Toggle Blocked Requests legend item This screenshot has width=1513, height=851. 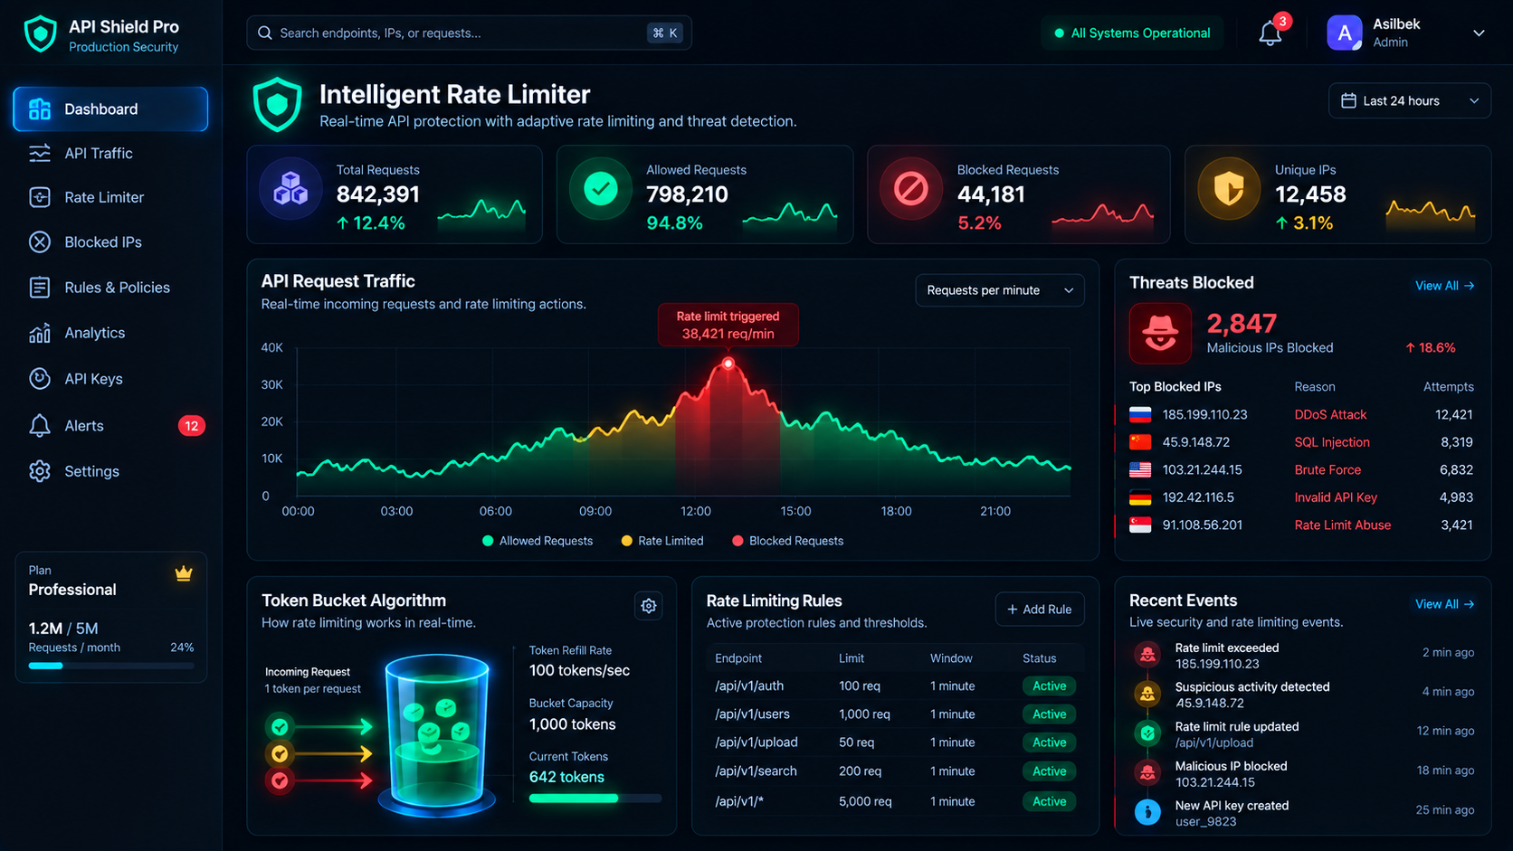tap(787, 541)
